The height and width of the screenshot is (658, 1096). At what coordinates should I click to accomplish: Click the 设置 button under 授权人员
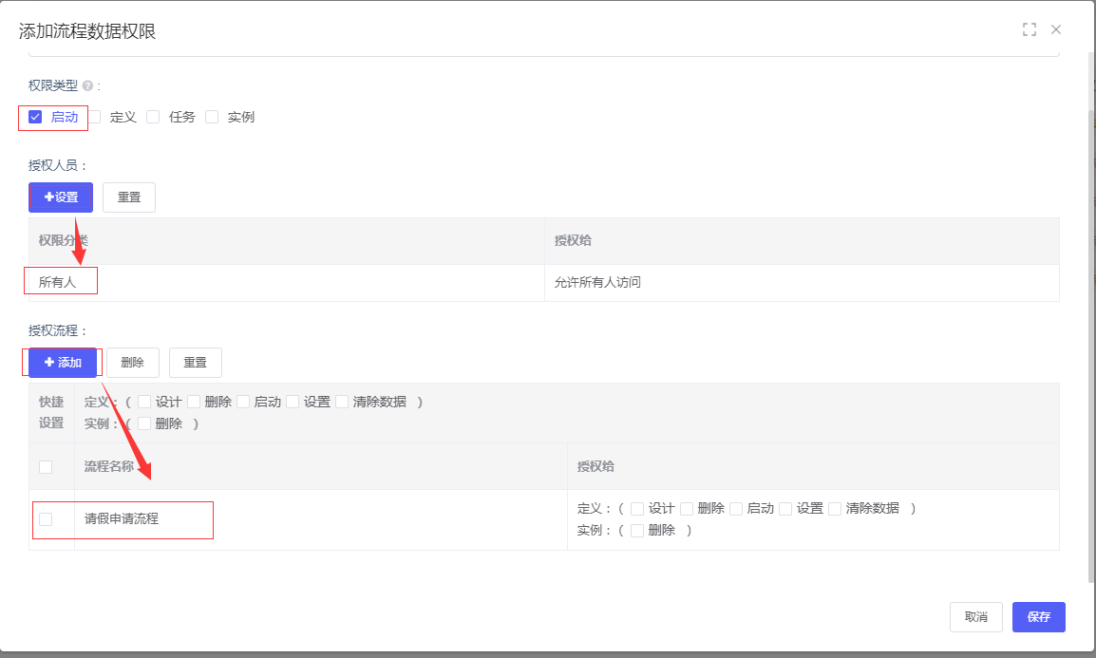tap(61, 197)
